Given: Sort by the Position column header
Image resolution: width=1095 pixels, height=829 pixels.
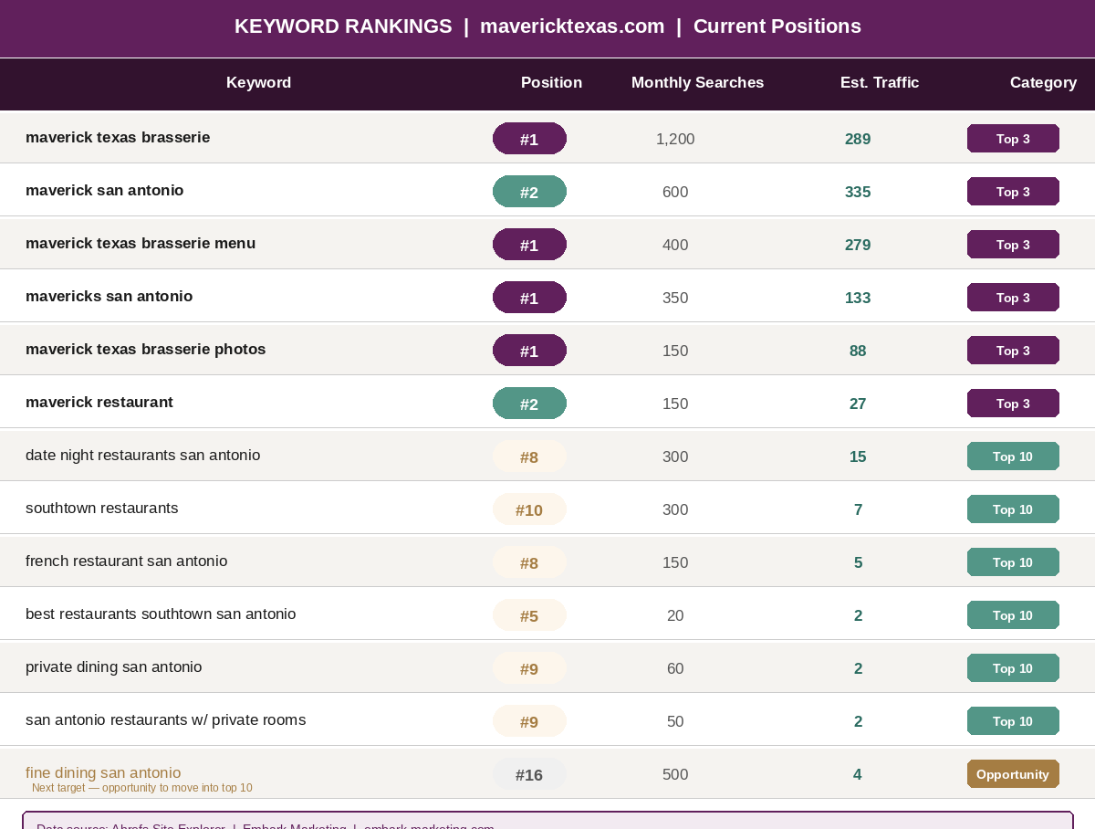Looking at the screenshot, I should [551, 83].
